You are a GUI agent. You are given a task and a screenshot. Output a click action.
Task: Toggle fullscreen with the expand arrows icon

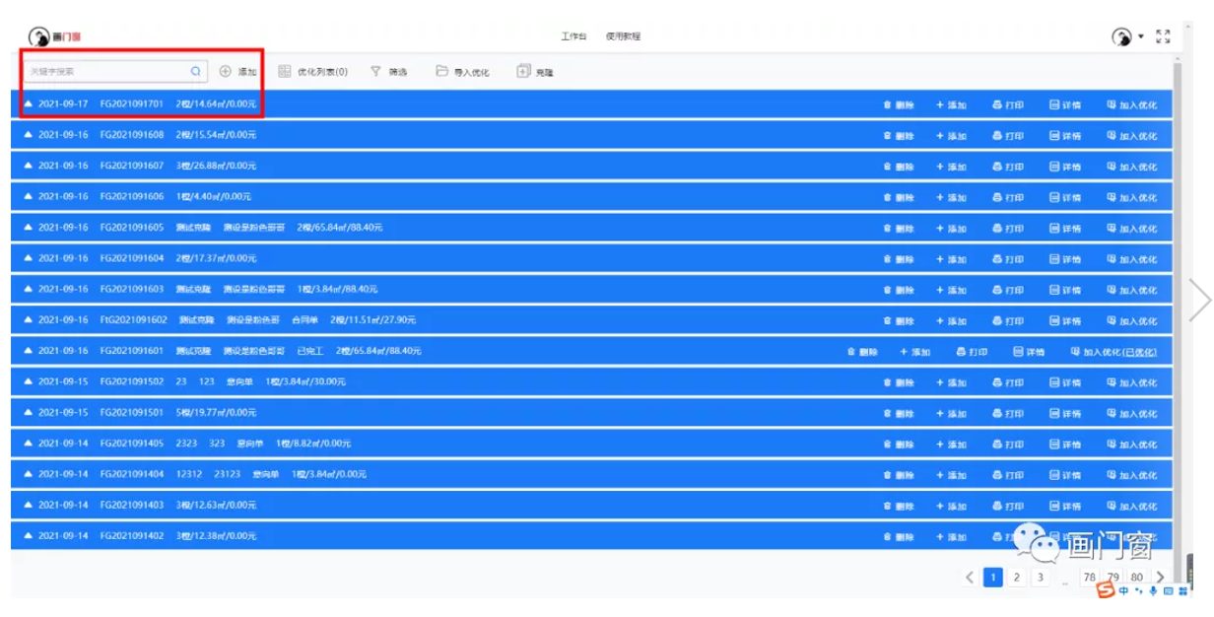coord(1163,36)
